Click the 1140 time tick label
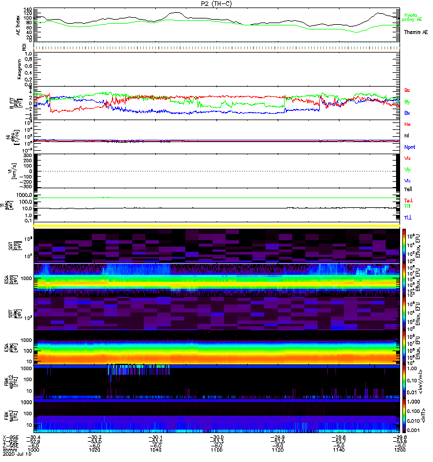This screenshot has width=433, height=462. (339, 450)
